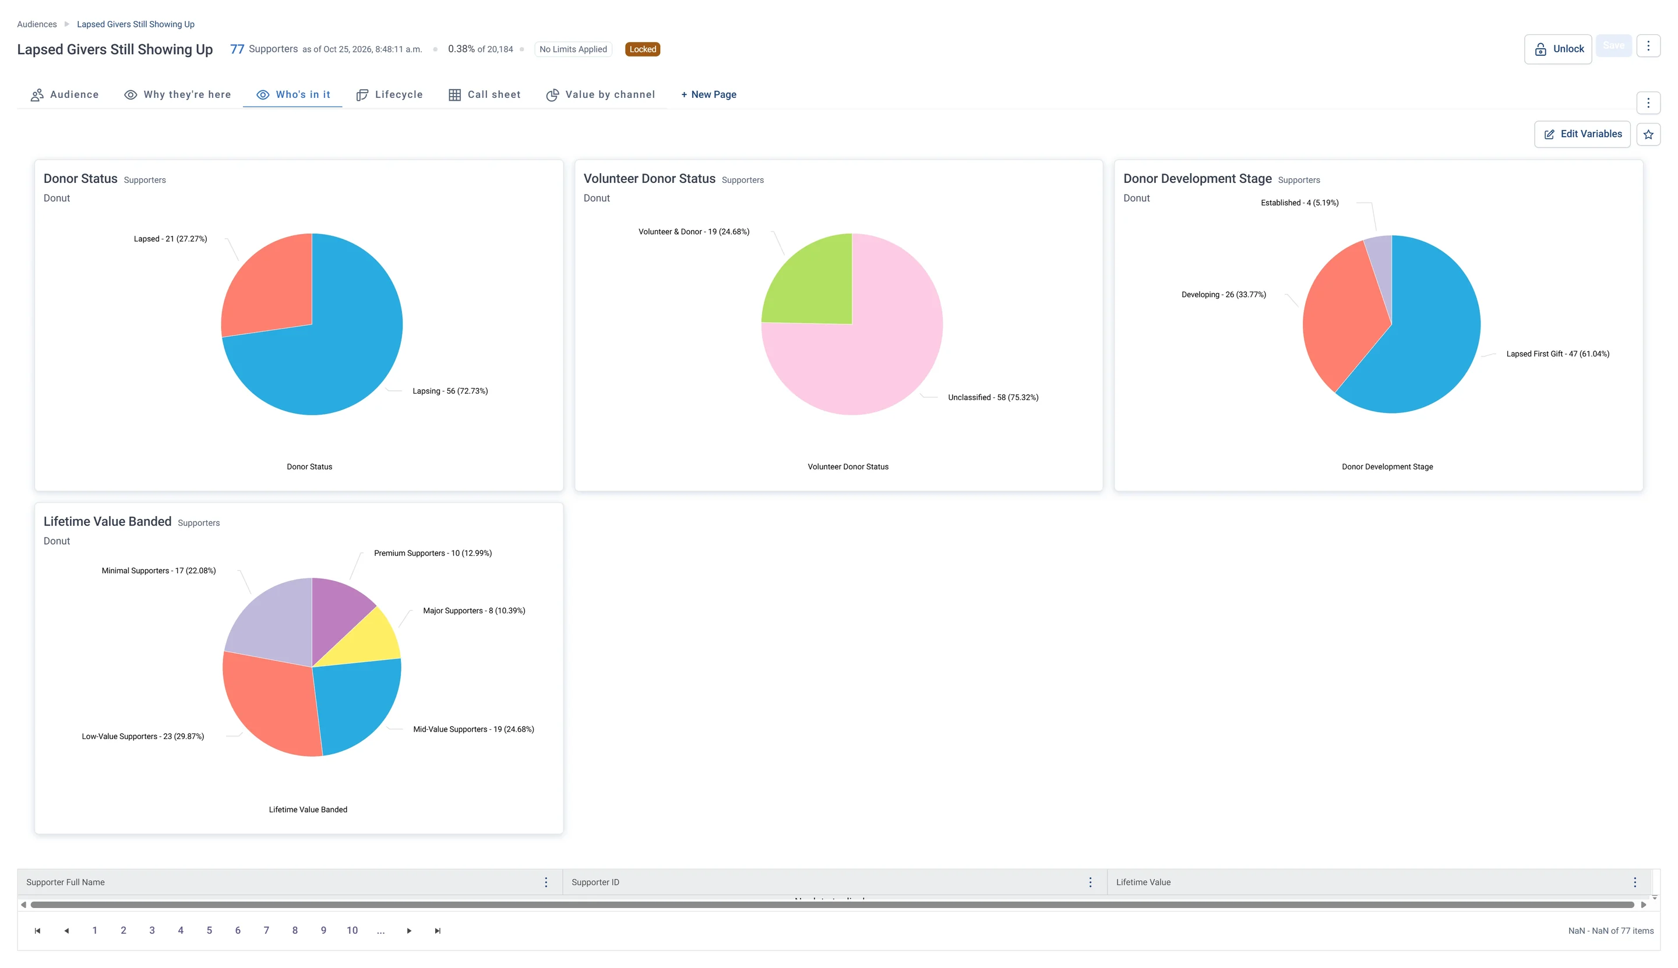Switch to Value by channel tab

(600, 94)
